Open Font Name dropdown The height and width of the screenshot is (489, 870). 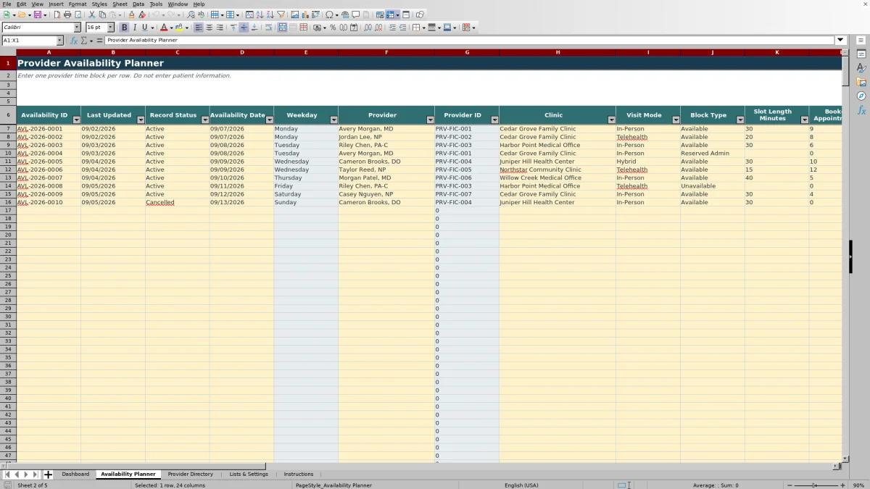(77, 28)
